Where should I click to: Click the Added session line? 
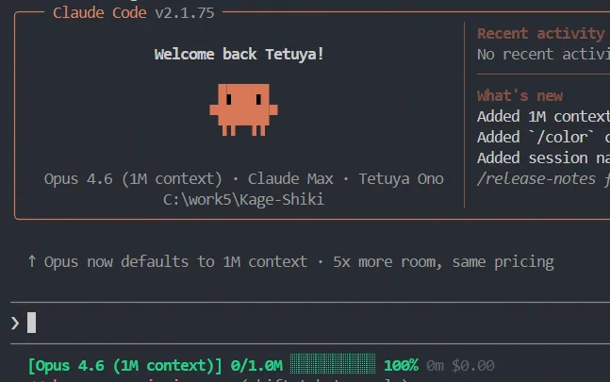(543, 158)
